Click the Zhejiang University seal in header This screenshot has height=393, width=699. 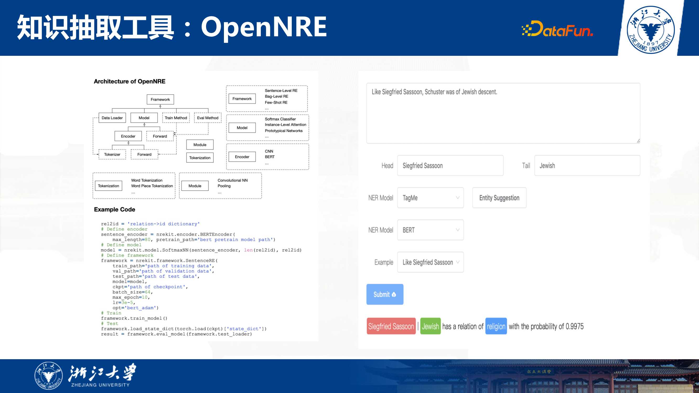[651, 30]
